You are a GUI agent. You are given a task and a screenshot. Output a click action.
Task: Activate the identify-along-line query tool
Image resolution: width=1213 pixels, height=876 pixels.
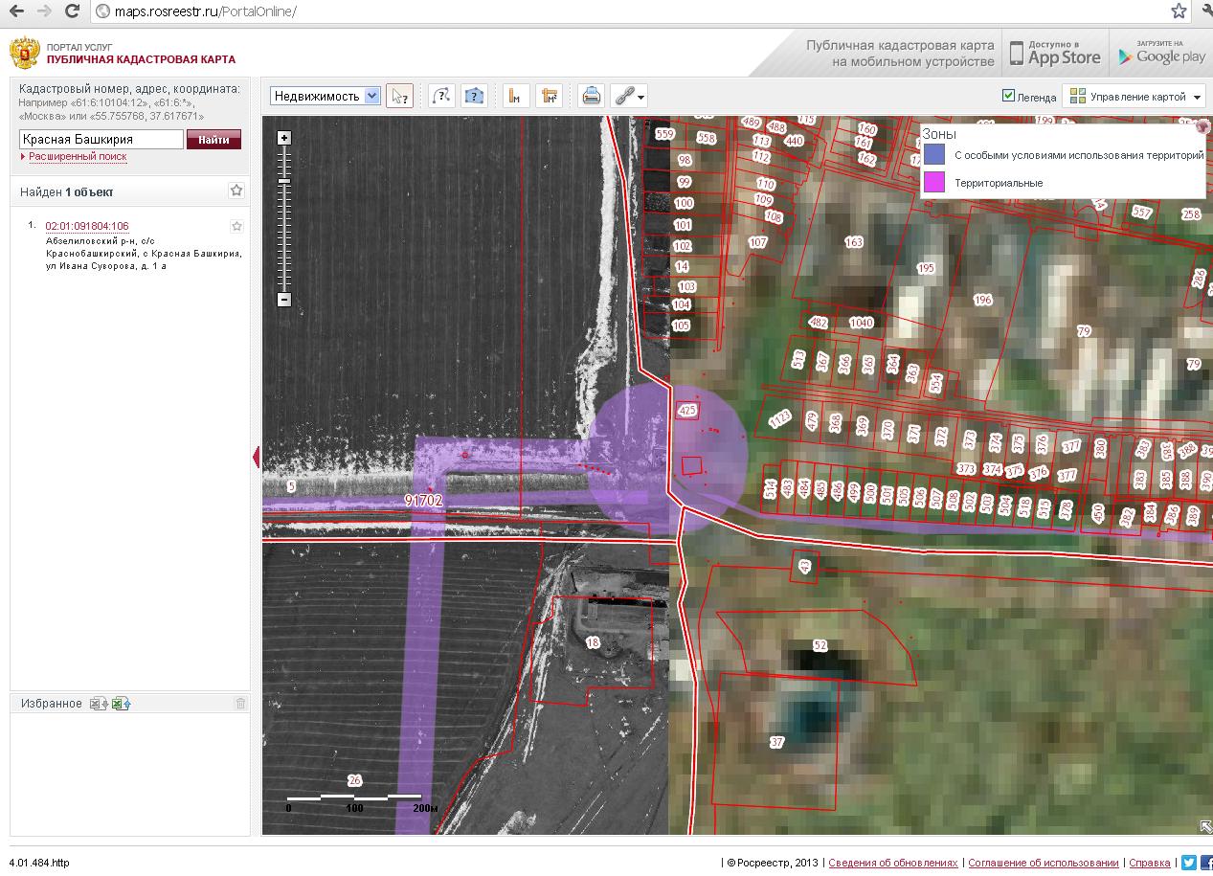coord(440,96)
